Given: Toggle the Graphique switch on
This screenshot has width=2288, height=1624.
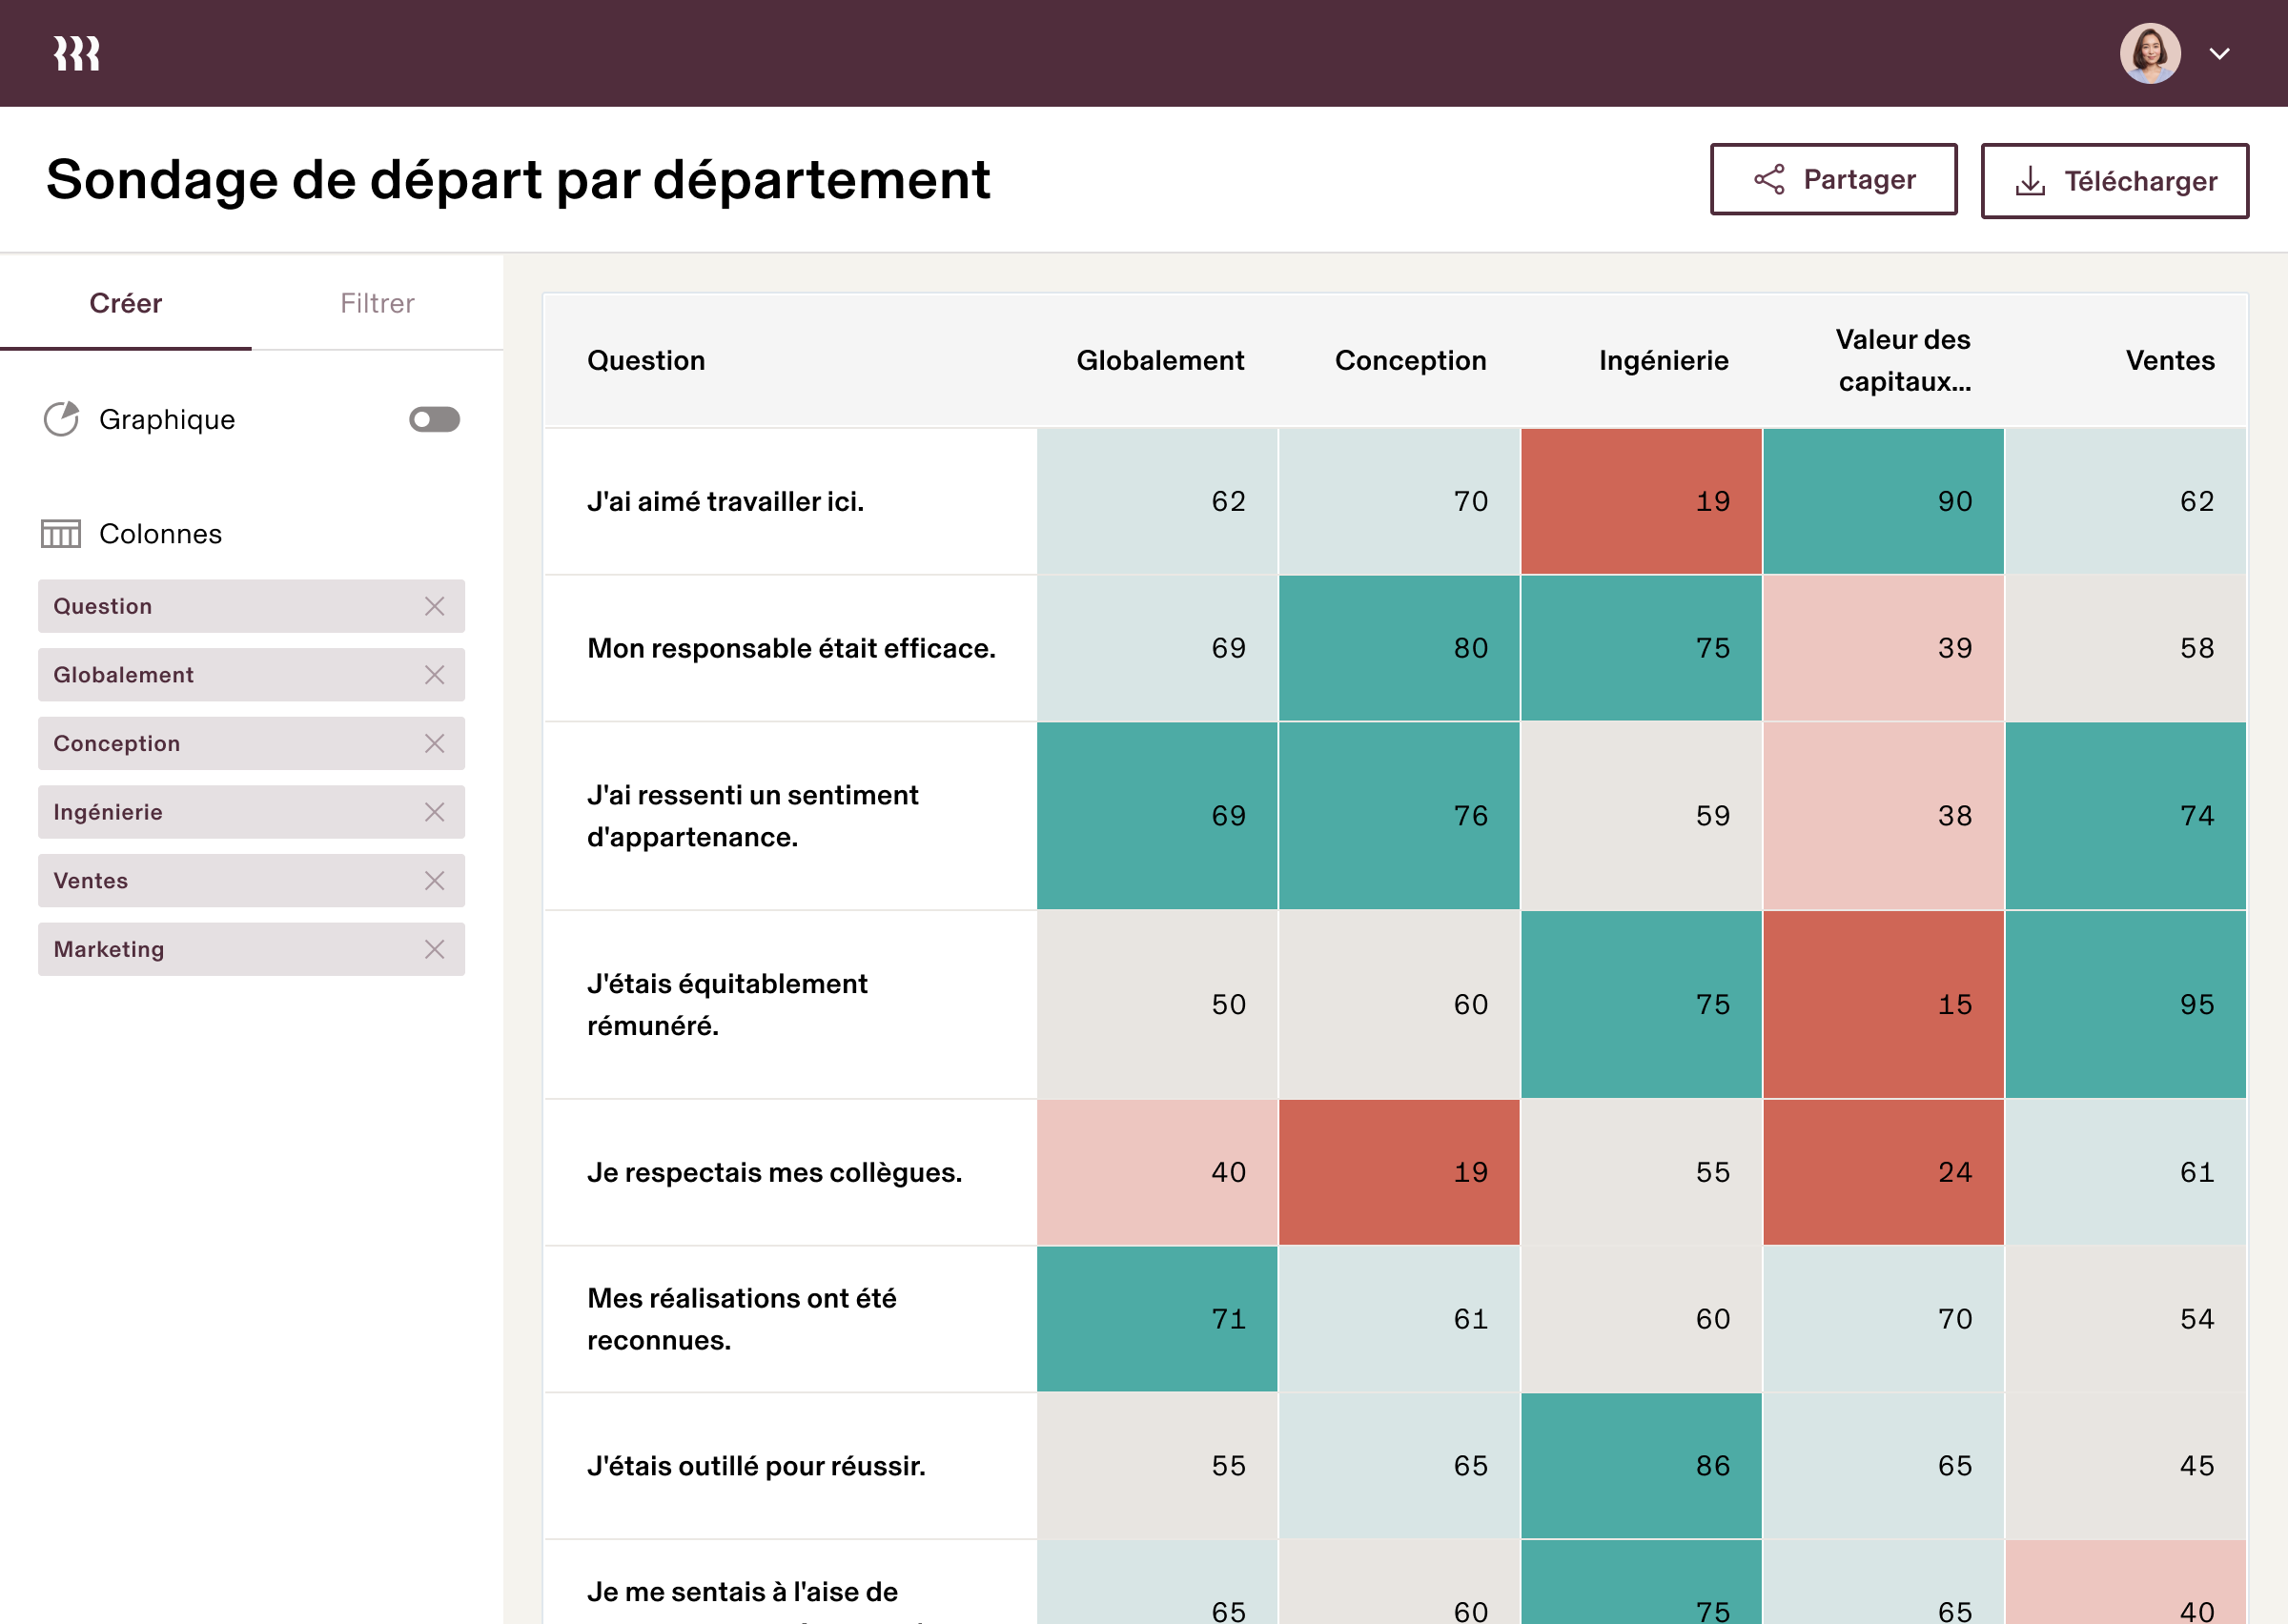Looking at the screenshot, I should click(434, 419).
